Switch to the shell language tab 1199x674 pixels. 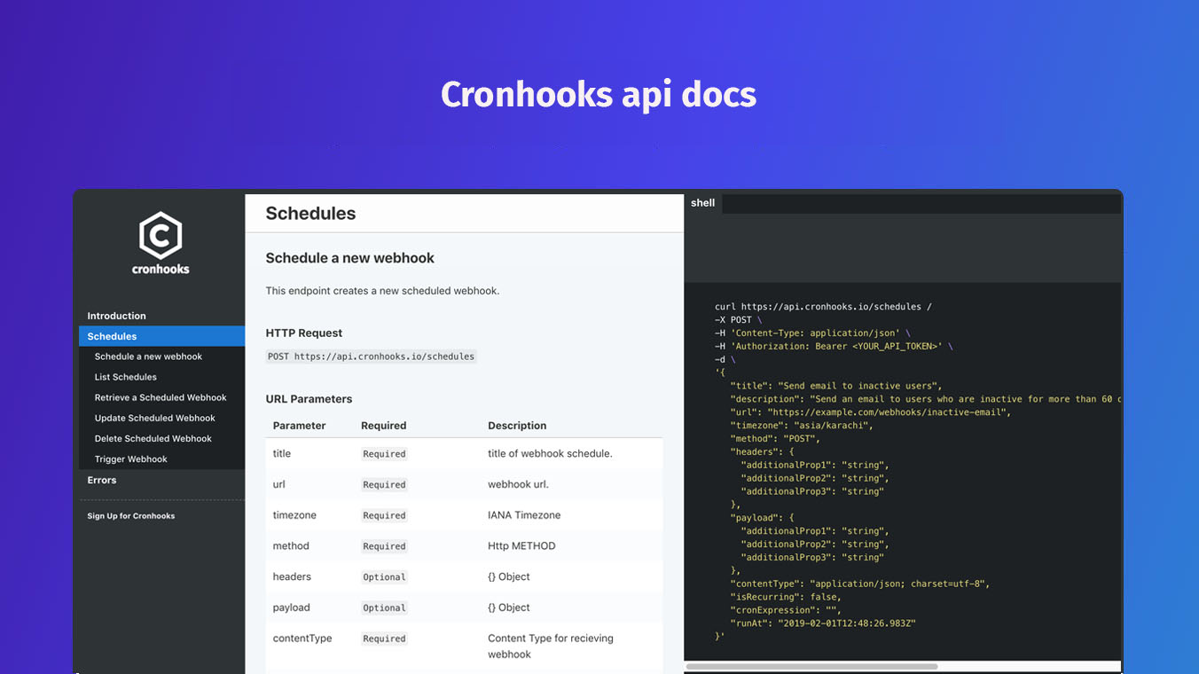tap(702, 203)
